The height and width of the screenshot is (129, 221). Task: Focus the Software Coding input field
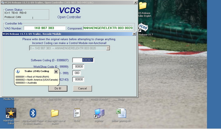pos(83,60)
